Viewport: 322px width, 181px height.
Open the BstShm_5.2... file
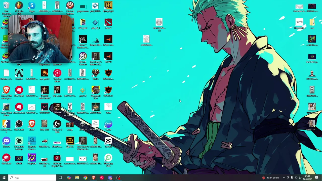click(x=6, y=75)
